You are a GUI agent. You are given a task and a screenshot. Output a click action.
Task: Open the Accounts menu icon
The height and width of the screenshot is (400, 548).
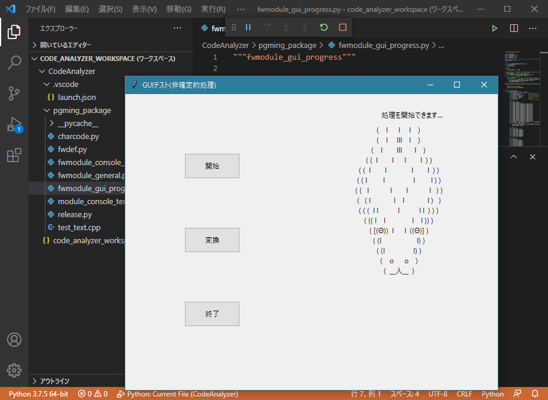click(x=14, y=340)
